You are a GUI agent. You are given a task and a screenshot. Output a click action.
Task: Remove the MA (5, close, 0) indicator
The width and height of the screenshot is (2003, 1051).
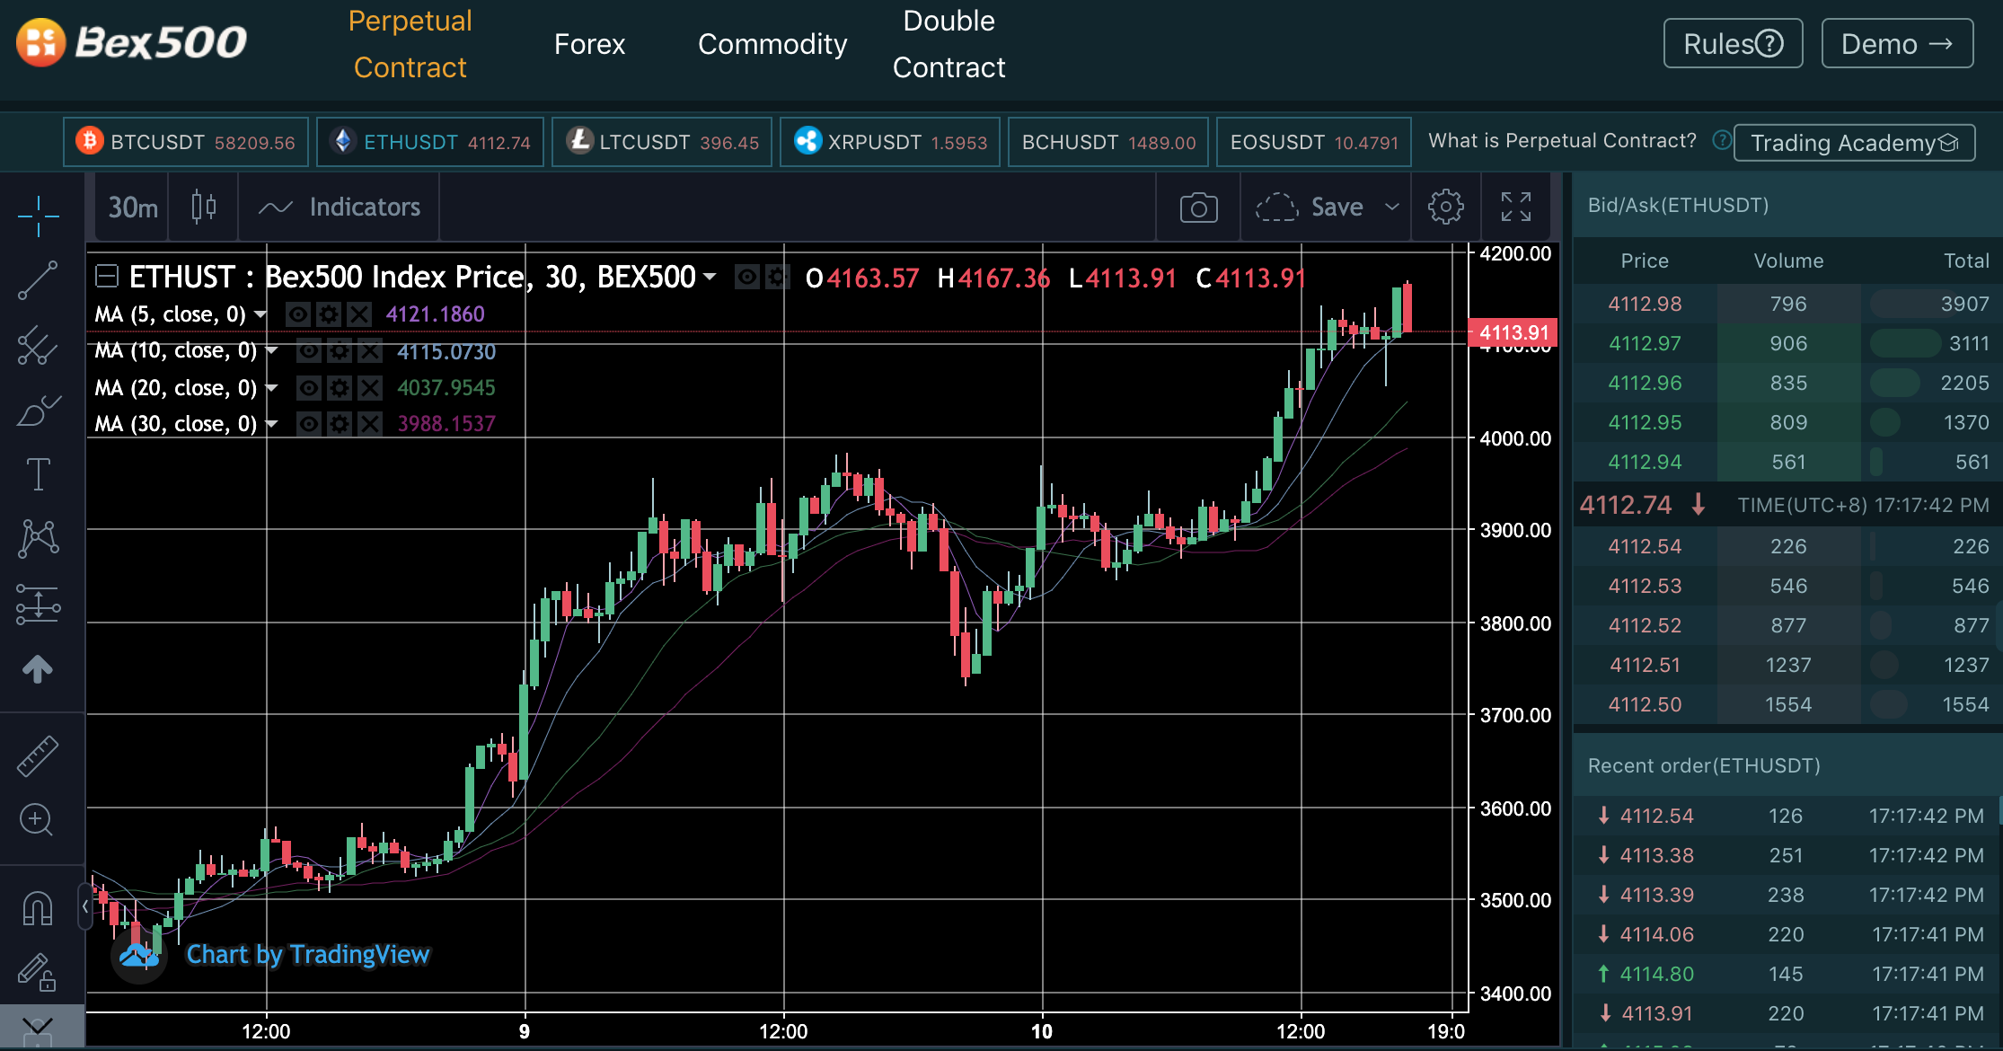pyautogui.click(x=359, y=314)
